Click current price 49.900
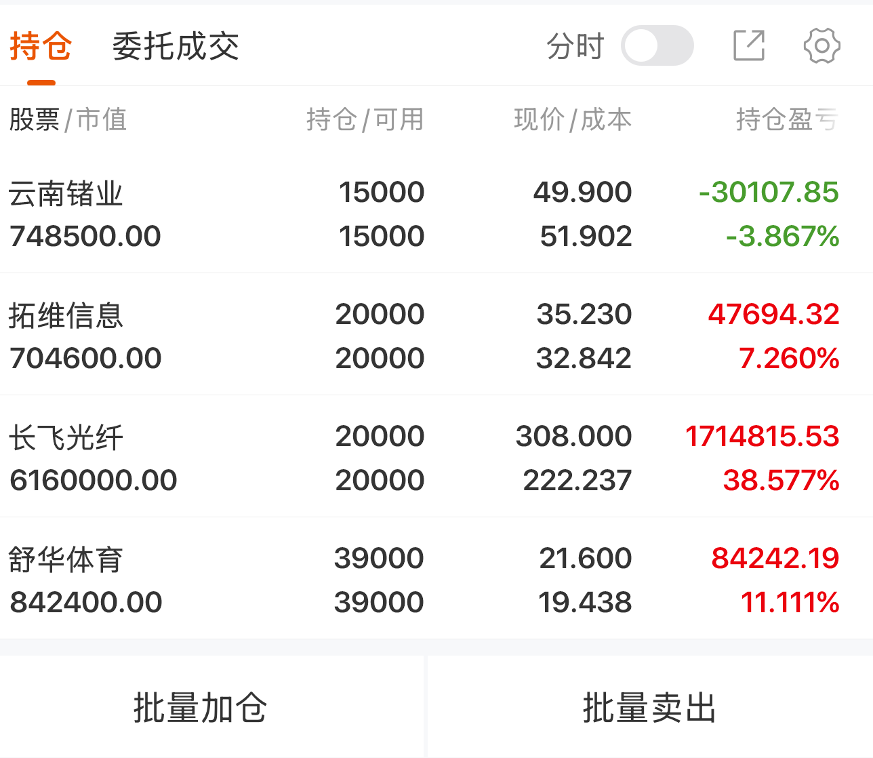 click(x=583, y=193)
